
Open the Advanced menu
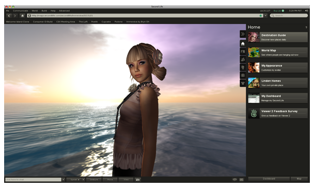click(64, 11)
